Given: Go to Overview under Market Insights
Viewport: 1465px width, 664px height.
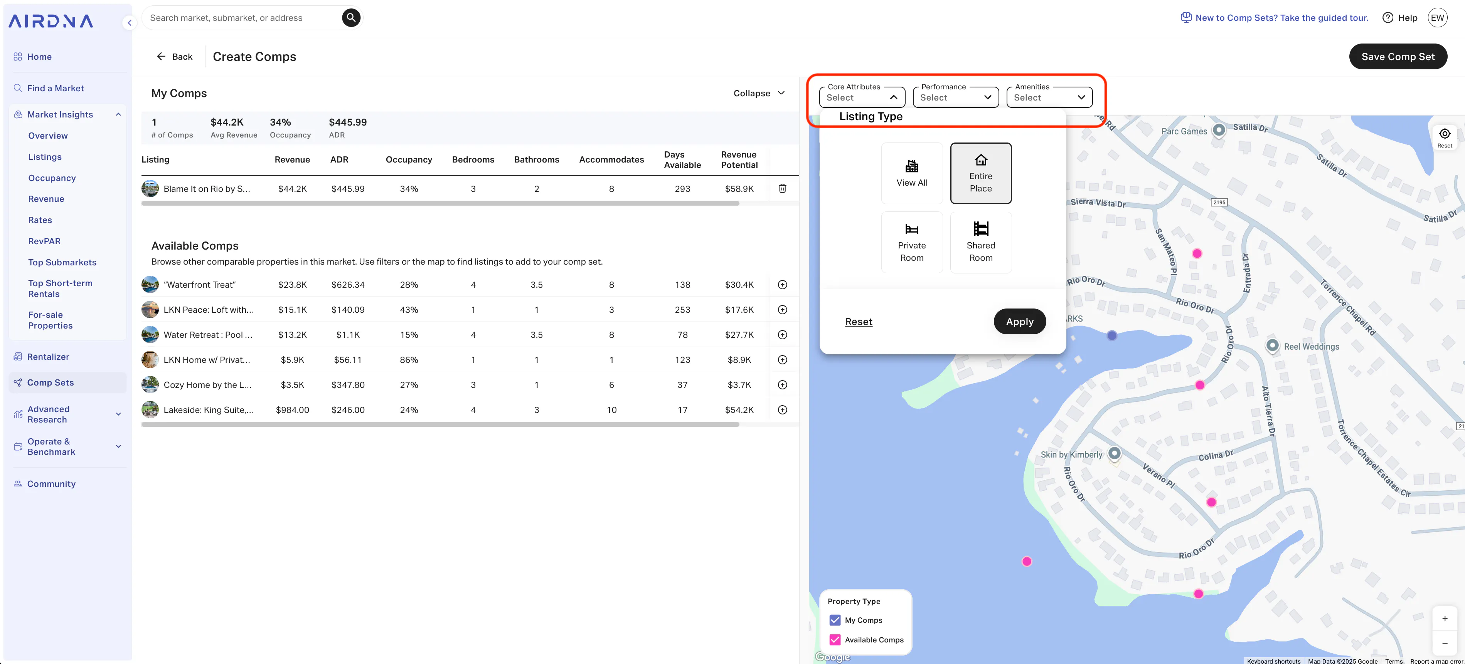Looking at the screenshot, I should (x=48, y=136).
